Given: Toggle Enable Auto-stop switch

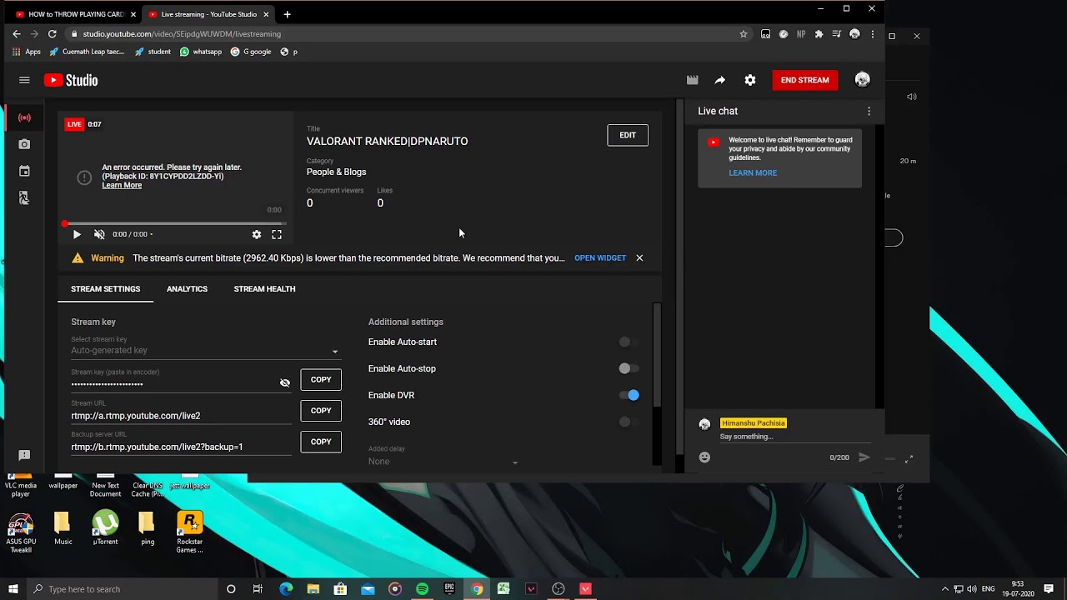Looking at the screenshot, I should [x=629, y=368].
